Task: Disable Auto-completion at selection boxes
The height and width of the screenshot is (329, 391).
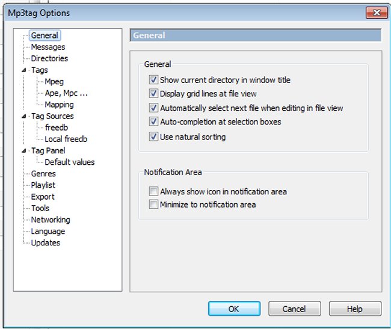Action: point(155,122)
